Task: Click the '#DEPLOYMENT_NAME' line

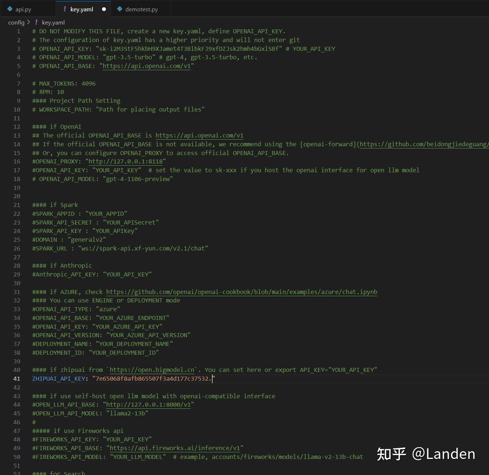Action: (x=102, y=344)
